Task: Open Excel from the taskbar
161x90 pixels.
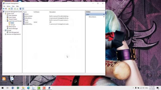Action: point(18,88)
